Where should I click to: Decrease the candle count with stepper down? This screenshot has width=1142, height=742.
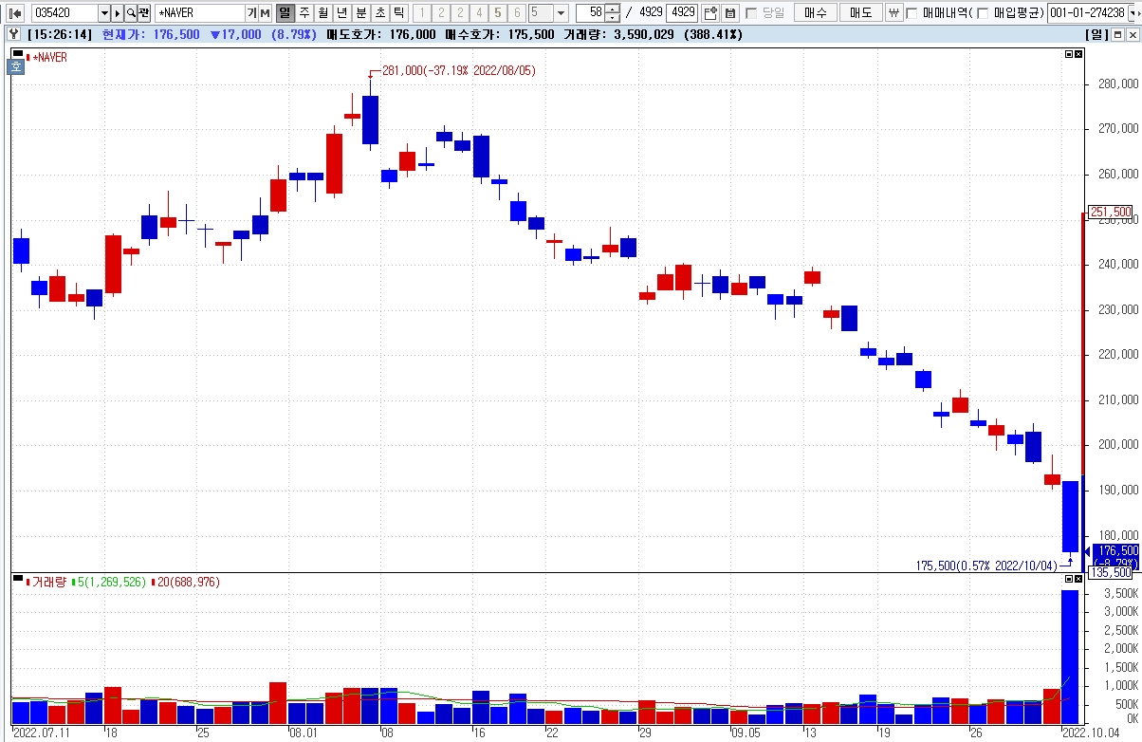613,18
